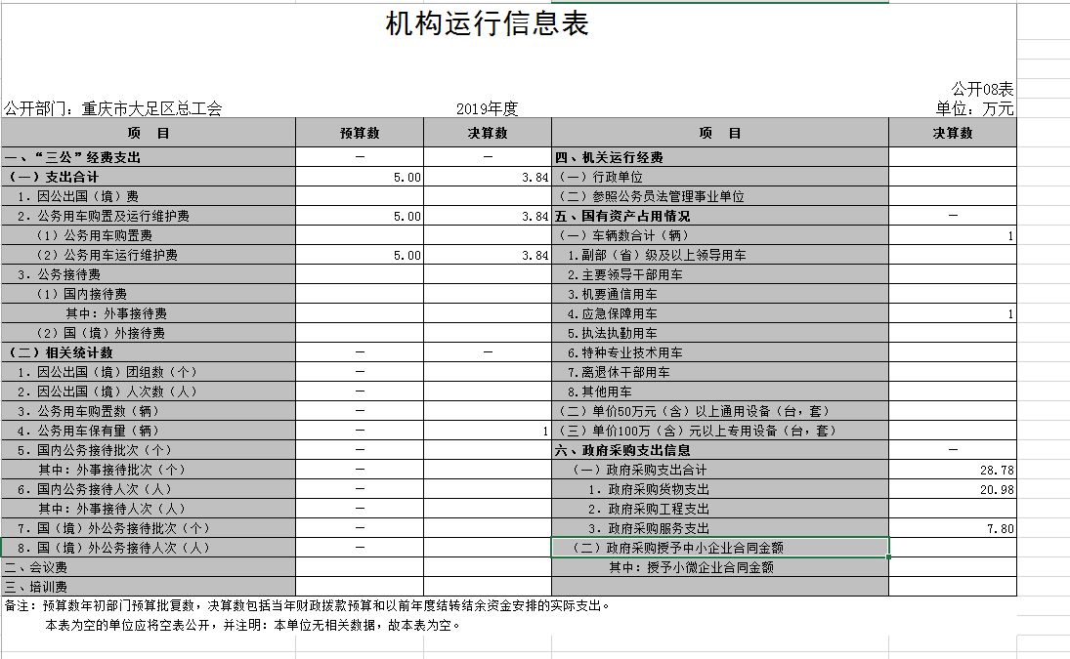This screenshot has height=659, width=1070.
Task: Click the 单位：万元 unit label
Action: [x=974, y=108]
